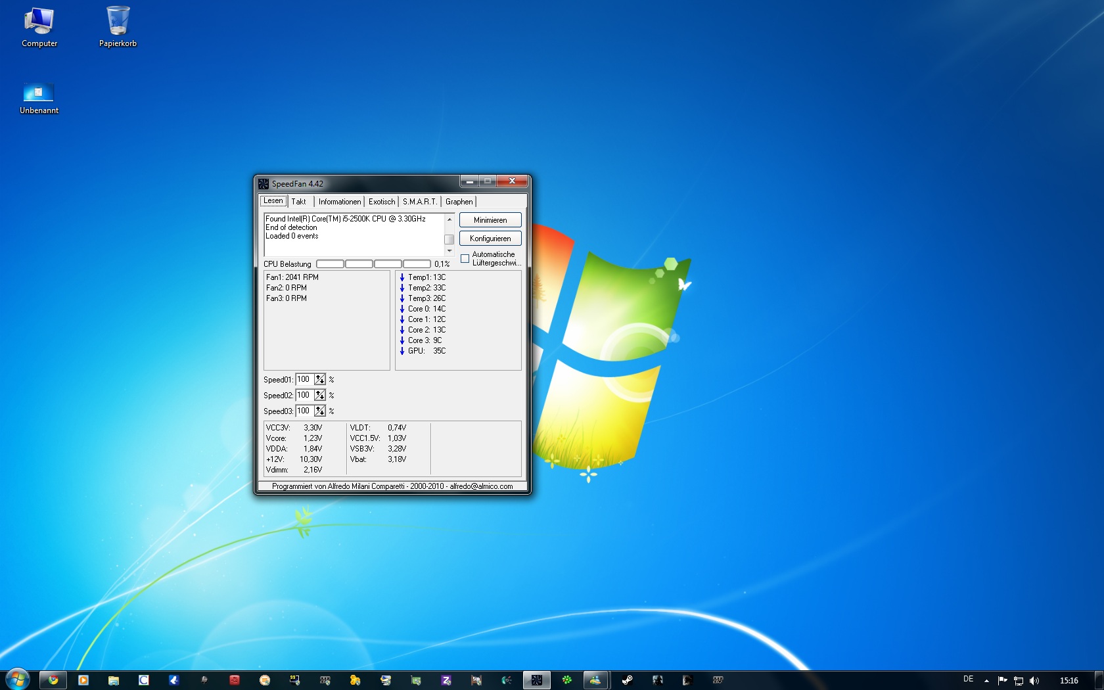Screen dimensions: 1104x690
Task: Click the arrow icon next to Core 2
Action: 402,330
